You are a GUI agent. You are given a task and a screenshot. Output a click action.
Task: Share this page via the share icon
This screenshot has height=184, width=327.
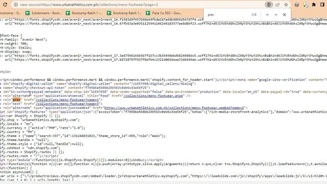coord(277,5)
